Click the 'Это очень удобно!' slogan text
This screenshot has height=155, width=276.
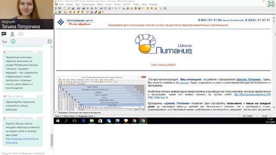[x=163, y=65]
